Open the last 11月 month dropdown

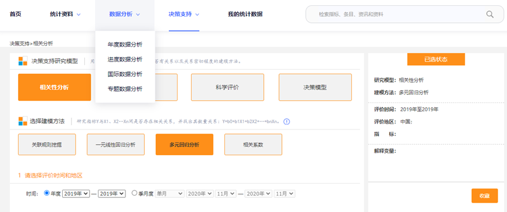[x=284, y=194]
